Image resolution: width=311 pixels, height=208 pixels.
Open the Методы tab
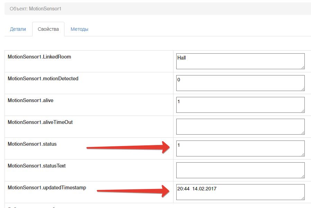(x=79, y=29)
